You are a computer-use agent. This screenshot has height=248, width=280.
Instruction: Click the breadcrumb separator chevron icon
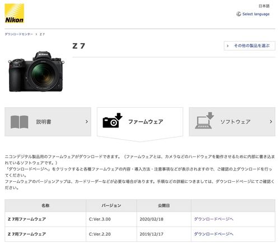pyautogui.click(x=36, y=34)
